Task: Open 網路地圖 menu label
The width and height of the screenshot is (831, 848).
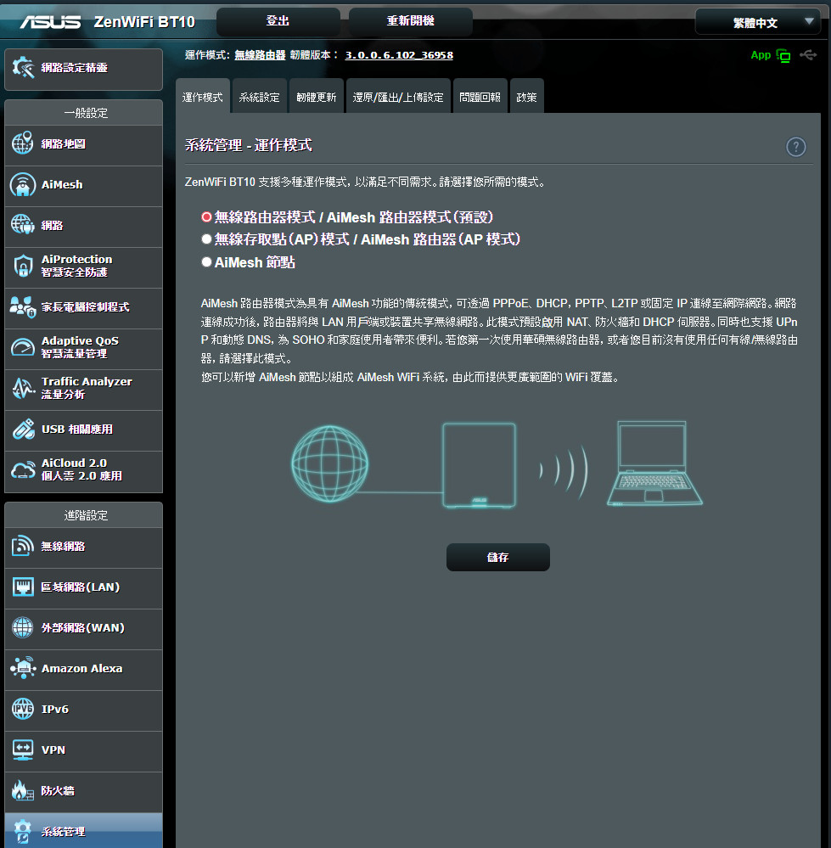Action: click(64, 143)
